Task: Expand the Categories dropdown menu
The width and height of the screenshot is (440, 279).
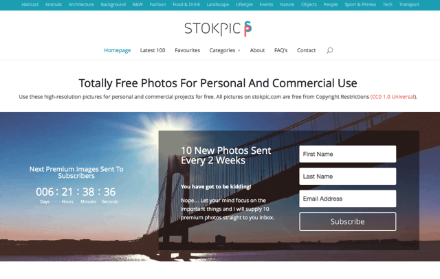Action: click(225, 50)
